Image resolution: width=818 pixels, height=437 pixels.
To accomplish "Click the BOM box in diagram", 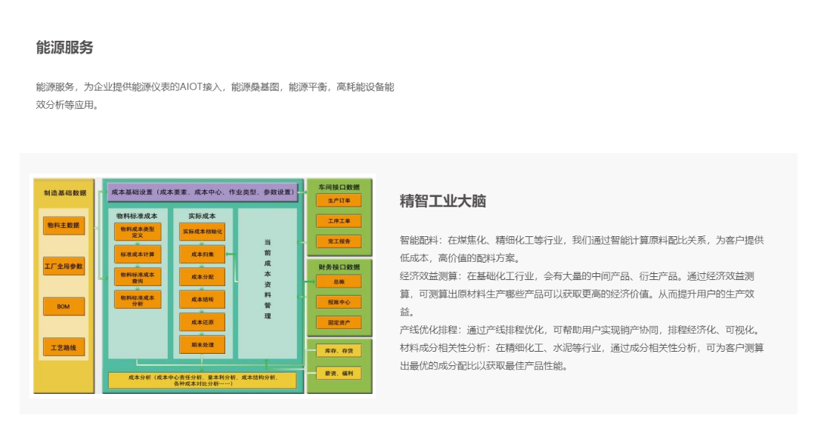I will (64, 306).
